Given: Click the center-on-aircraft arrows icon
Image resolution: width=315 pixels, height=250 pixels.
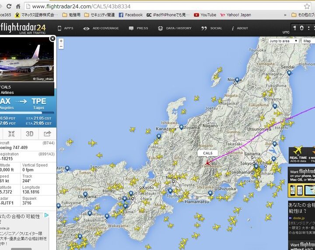Looking at the screenshot, I should pos(11,134).
